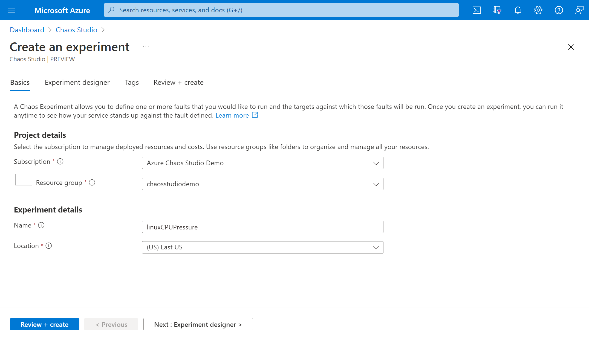Click the Azure Cloud Shell icon
The width and height of the screenshot is (589, 338).
point(477,10)
